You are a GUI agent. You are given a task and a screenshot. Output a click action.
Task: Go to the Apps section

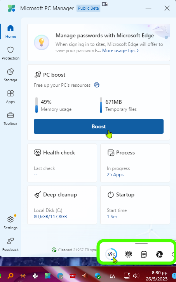10,97
